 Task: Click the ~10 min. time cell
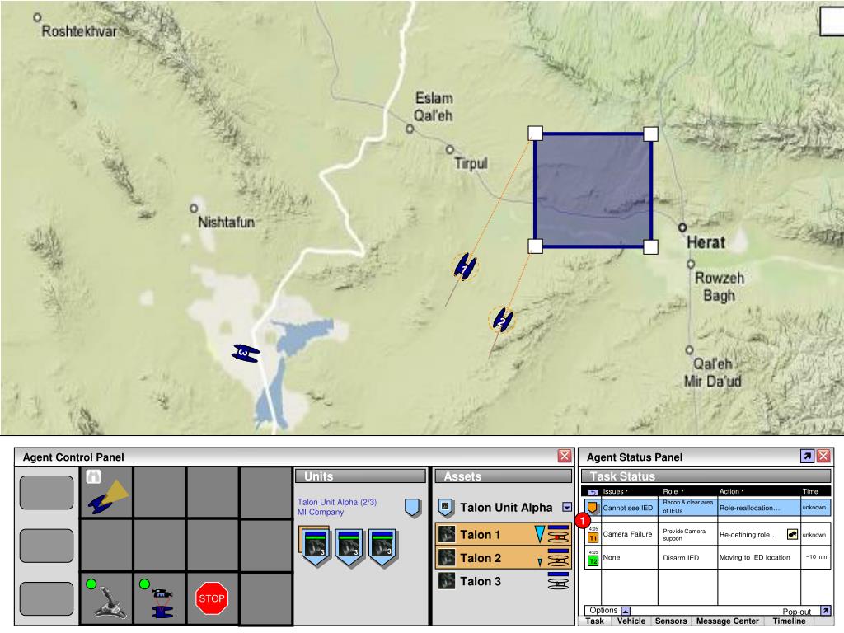coord(816,556)
